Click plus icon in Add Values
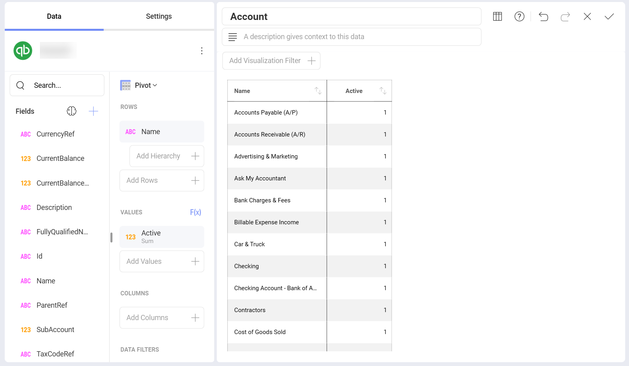 click(195, 261)
